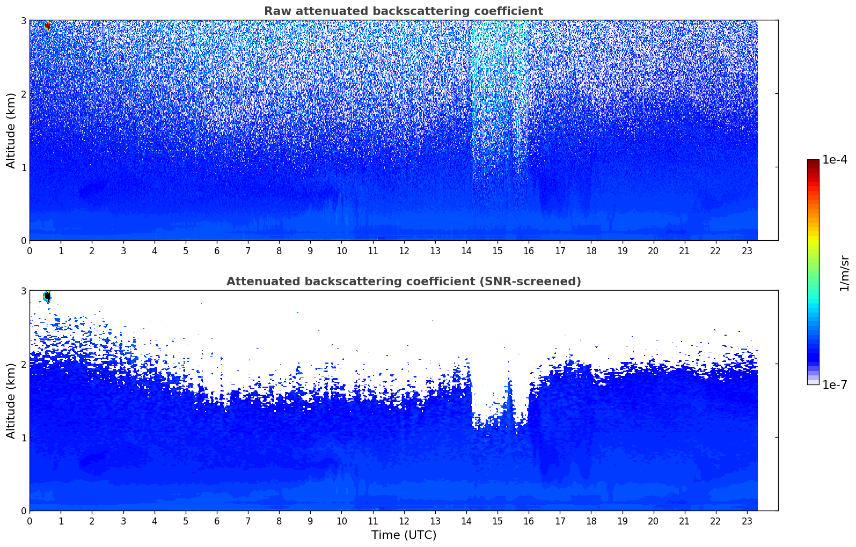Click hour tick '12' on the bottom plot axis
856x547 pixels.
click(x=404, y=521)
